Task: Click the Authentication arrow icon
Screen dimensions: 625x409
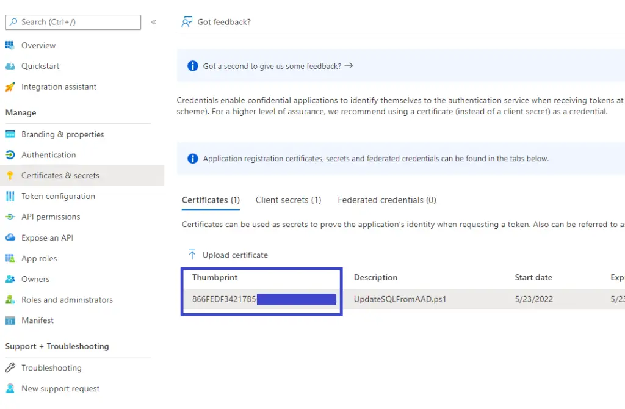Action: click(x=10, y=154)
